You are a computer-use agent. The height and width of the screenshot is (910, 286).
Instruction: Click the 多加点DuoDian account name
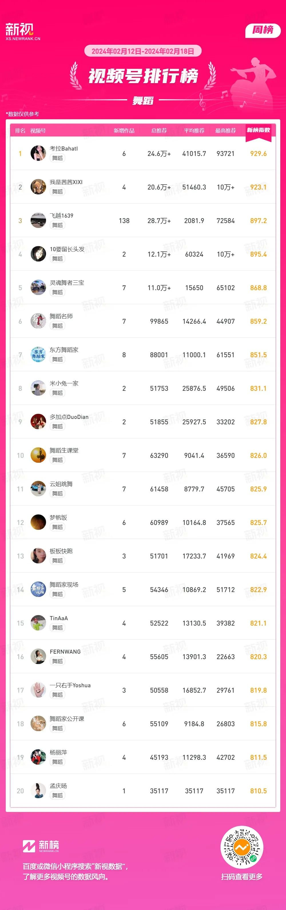(69, 417)
